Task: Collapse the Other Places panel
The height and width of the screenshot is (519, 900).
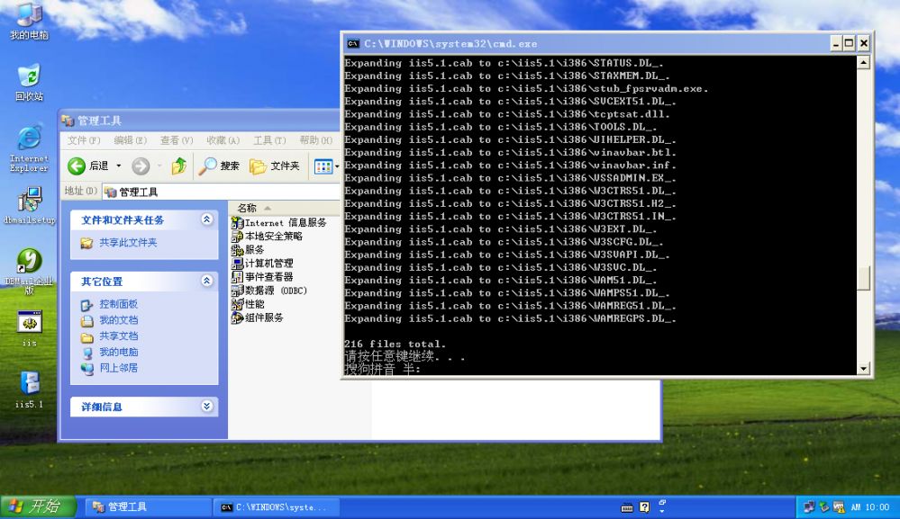Action: click(207, 281)
